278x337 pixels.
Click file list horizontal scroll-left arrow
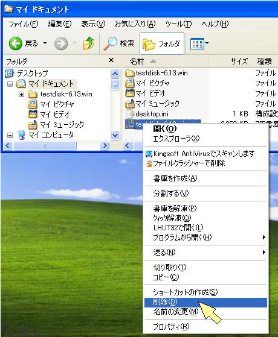coord(127,145)
